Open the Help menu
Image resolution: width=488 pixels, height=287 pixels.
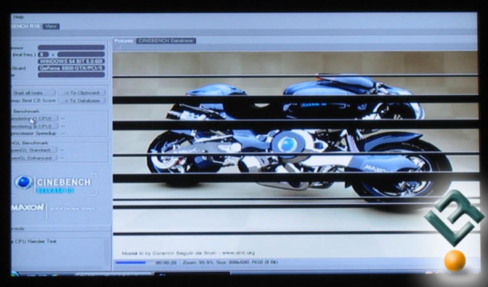(x=18, y=17)
